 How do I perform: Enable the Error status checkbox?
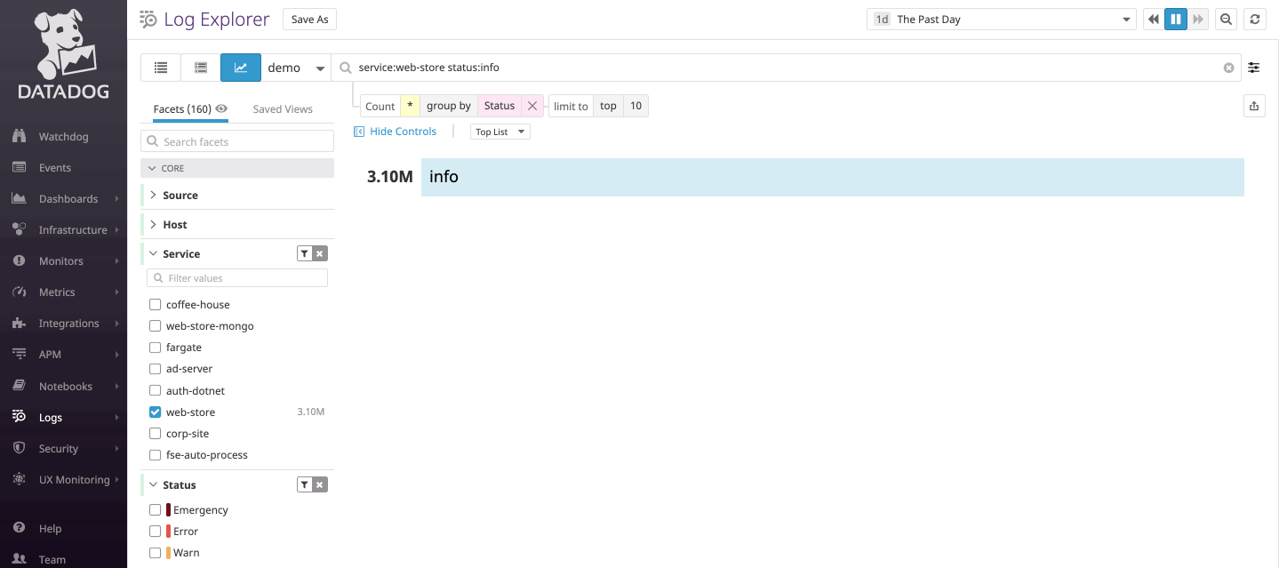click(156, 532)
